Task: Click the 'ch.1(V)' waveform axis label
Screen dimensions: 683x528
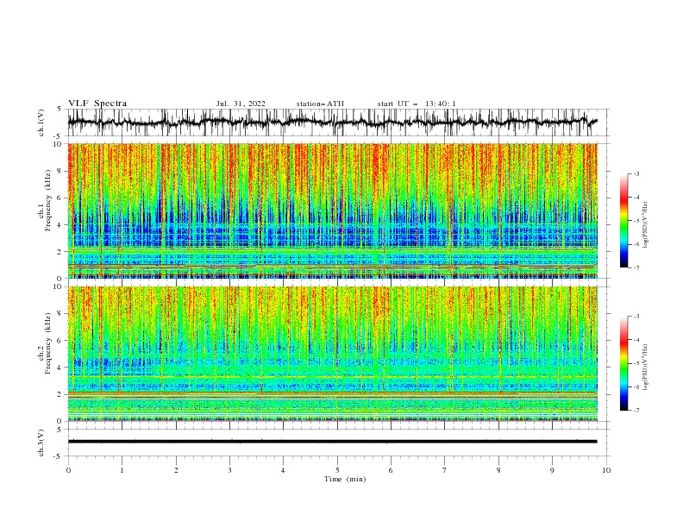Action: coord(41,123)
